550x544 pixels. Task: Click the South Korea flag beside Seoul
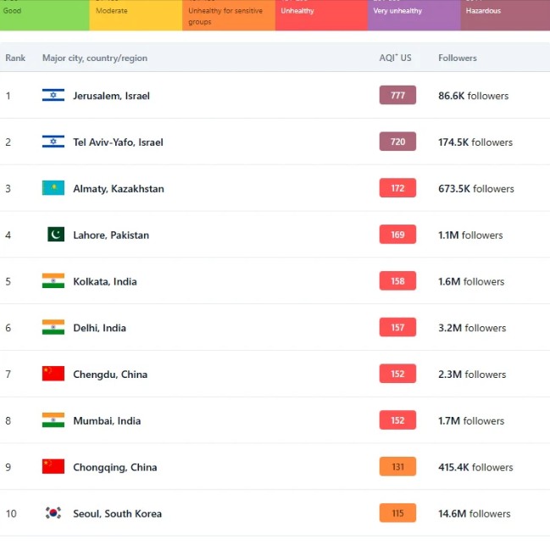(53, 513)
